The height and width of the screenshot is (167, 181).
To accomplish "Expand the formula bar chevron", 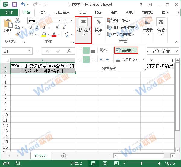I will click(x=176, y=51).
